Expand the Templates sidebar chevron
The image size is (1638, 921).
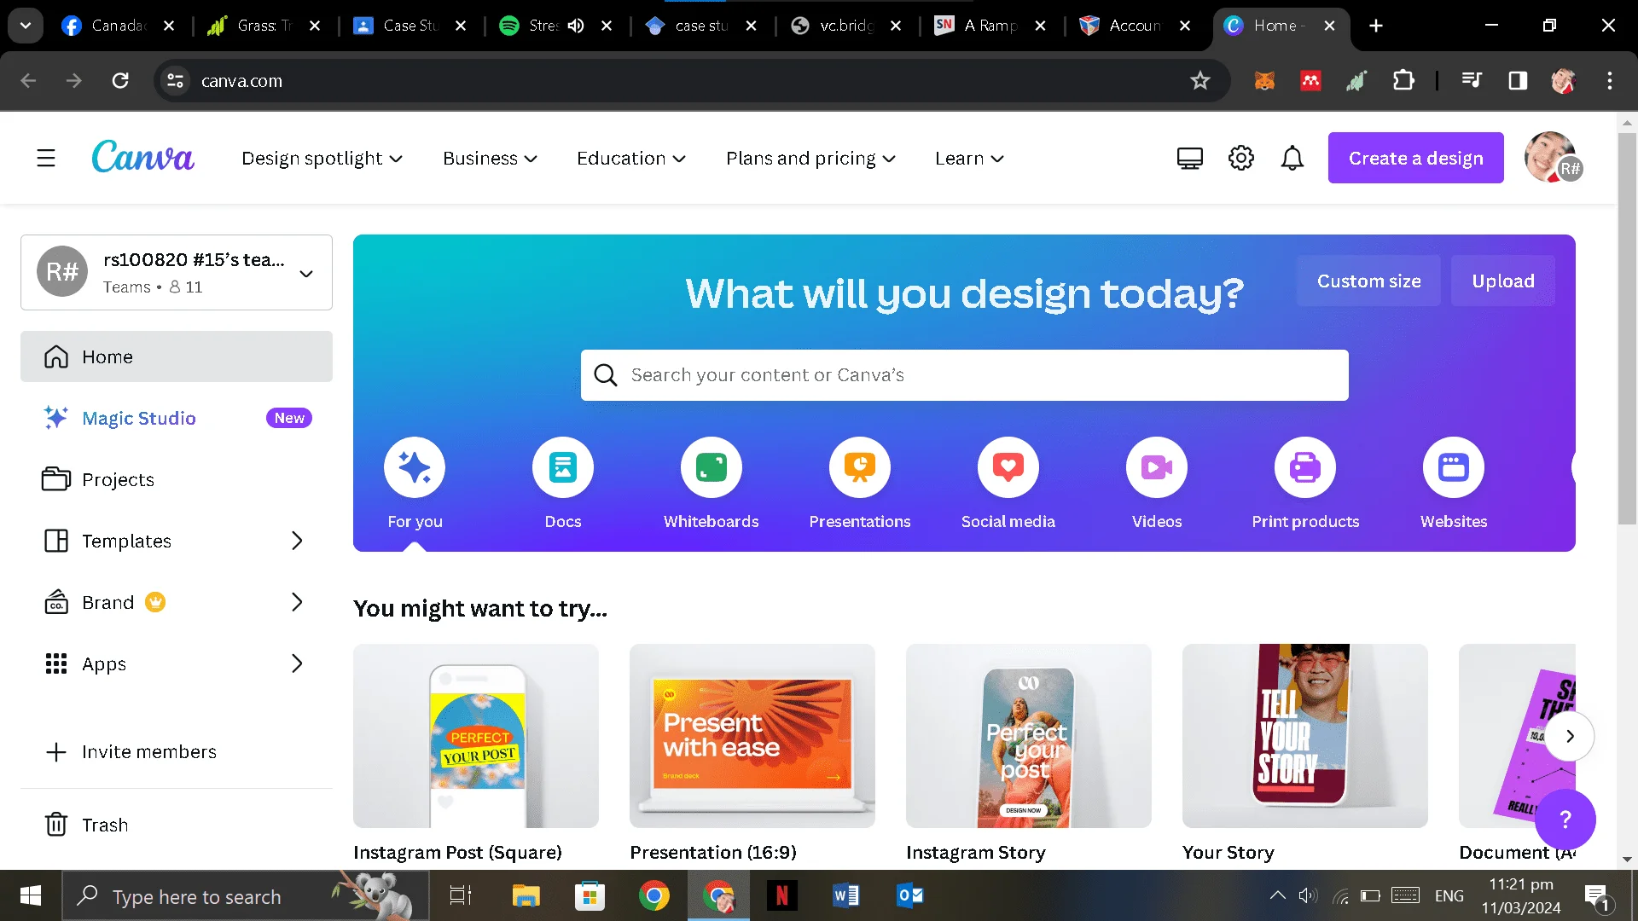pos(296,541)
